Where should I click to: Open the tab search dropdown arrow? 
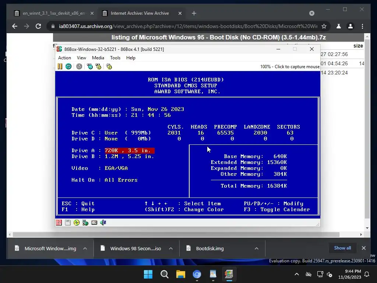tap(312, 13)
